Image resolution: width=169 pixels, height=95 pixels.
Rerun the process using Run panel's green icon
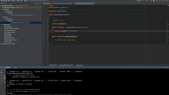(x=1, y=70)
